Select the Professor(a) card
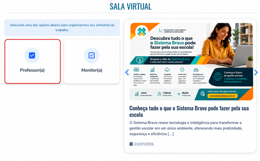Image resolution: width=260 pixels, height=161 pixels. pos(32,61)
